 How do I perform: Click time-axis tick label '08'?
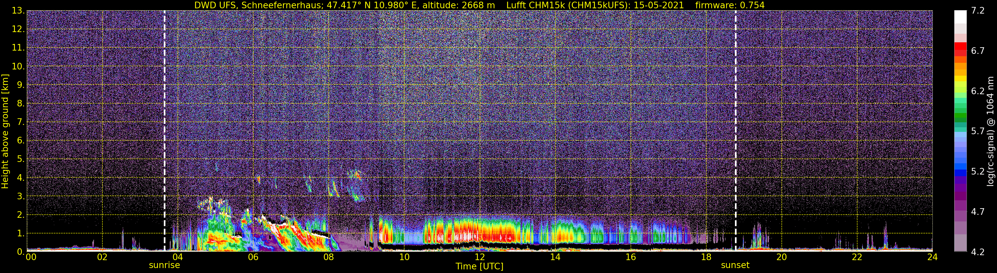click(x=329, y=257)
